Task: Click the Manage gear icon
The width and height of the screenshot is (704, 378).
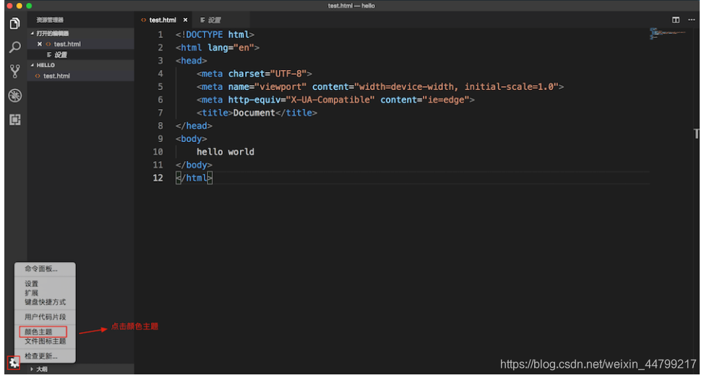Action: tap(14, 362)
